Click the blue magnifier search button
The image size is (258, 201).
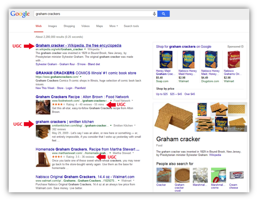coord(163,14)
